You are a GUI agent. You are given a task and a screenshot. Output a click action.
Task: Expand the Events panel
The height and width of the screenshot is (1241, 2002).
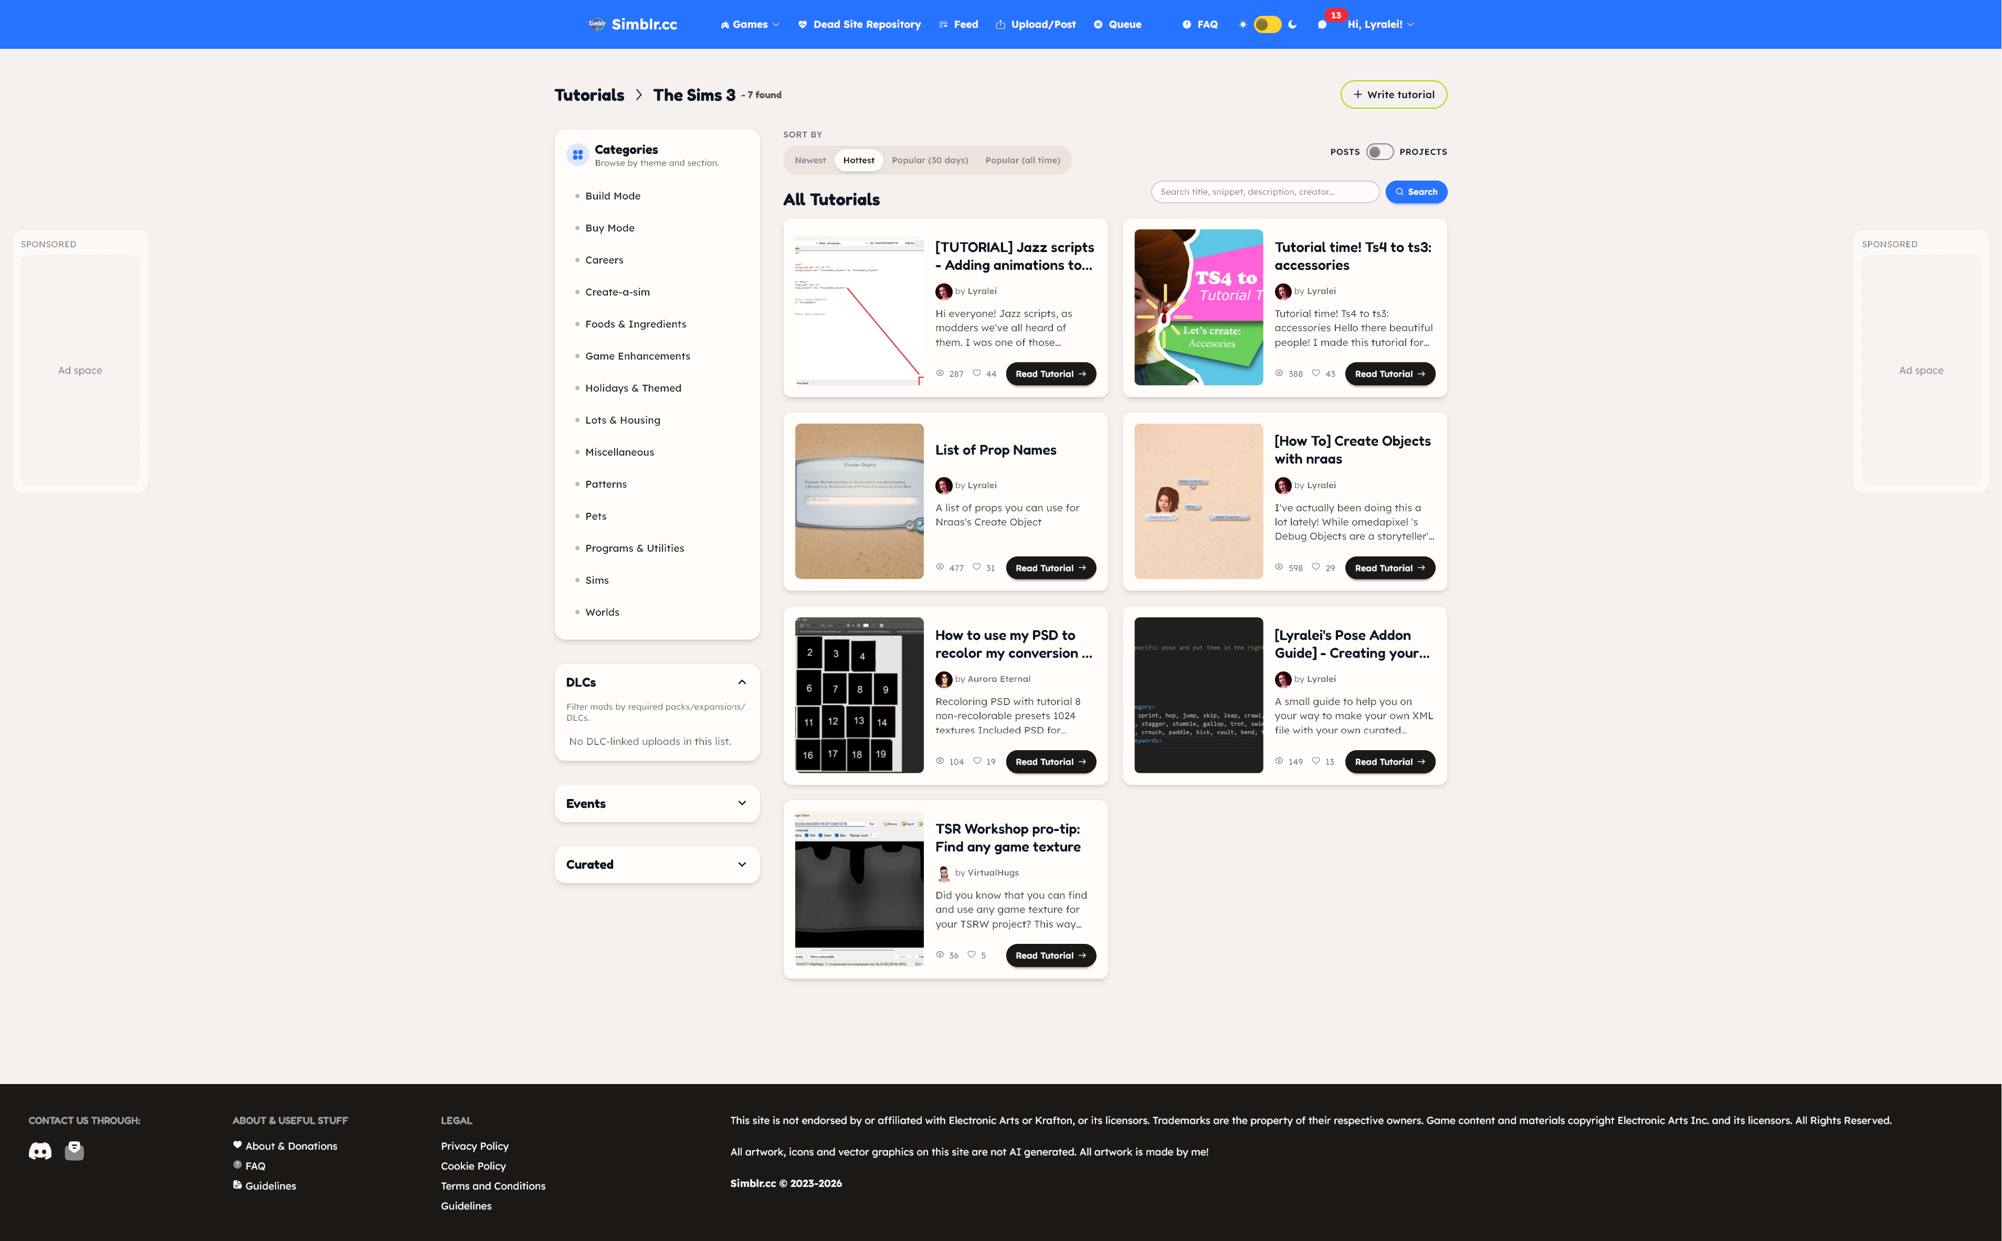click(x=742, y=804)
